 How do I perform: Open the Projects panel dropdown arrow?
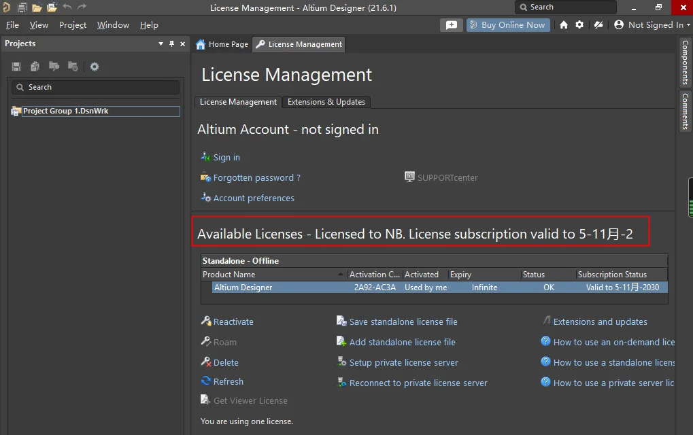click(161, 43)
